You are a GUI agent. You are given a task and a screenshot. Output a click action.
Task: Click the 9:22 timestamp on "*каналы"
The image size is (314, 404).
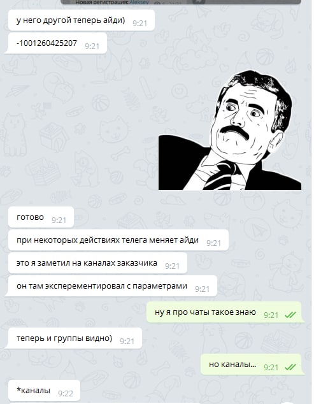(66, 393)
